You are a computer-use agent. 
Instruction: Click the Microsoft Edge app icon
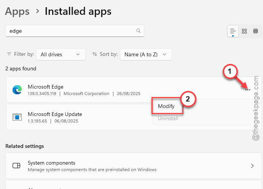[17, 90]
